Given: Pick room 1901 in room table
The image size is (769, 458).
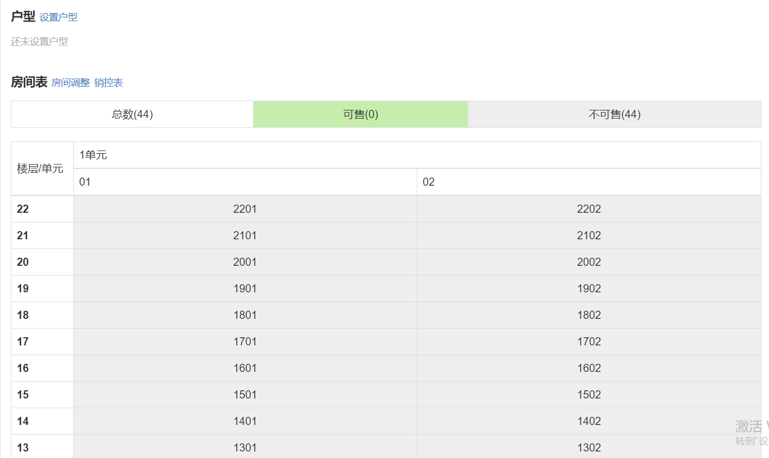Looking at the screenshot, I should (245, 289).
